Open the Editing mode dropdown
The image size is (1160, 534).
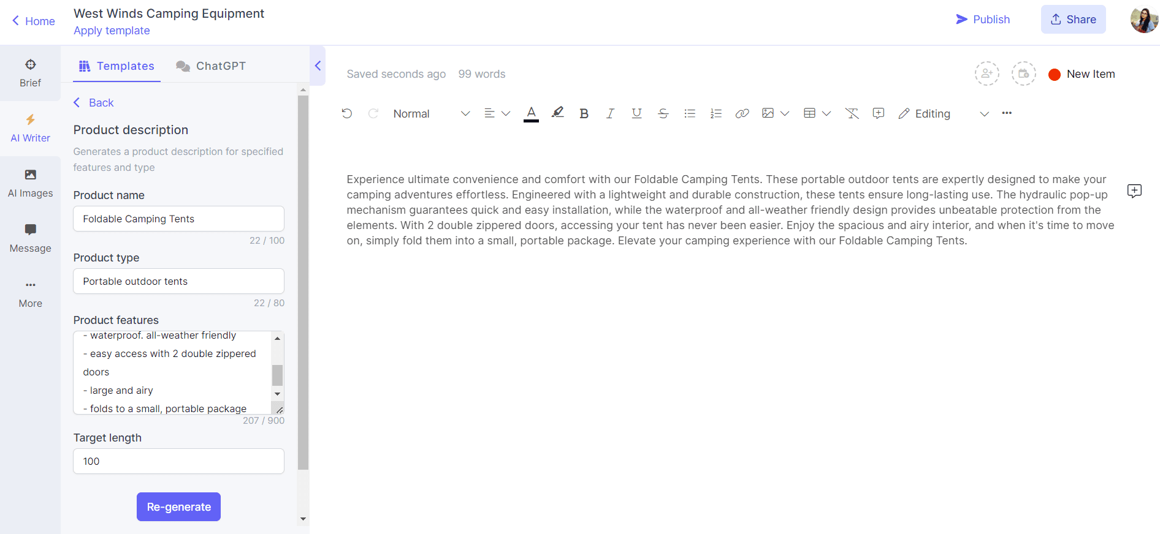click(944, 113)
